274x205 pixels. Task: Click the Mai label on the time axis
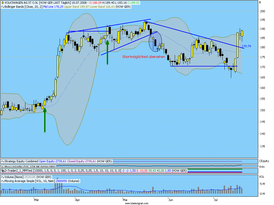[x=125, y=200]
